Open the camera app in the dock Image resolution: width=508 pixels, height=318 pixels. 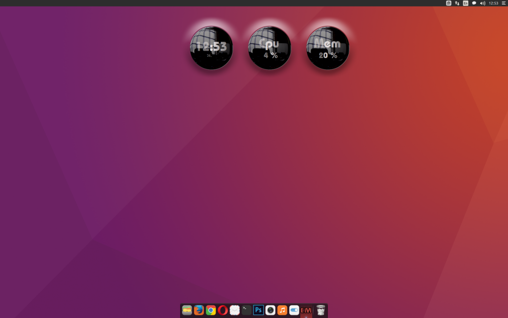[270, 310]
